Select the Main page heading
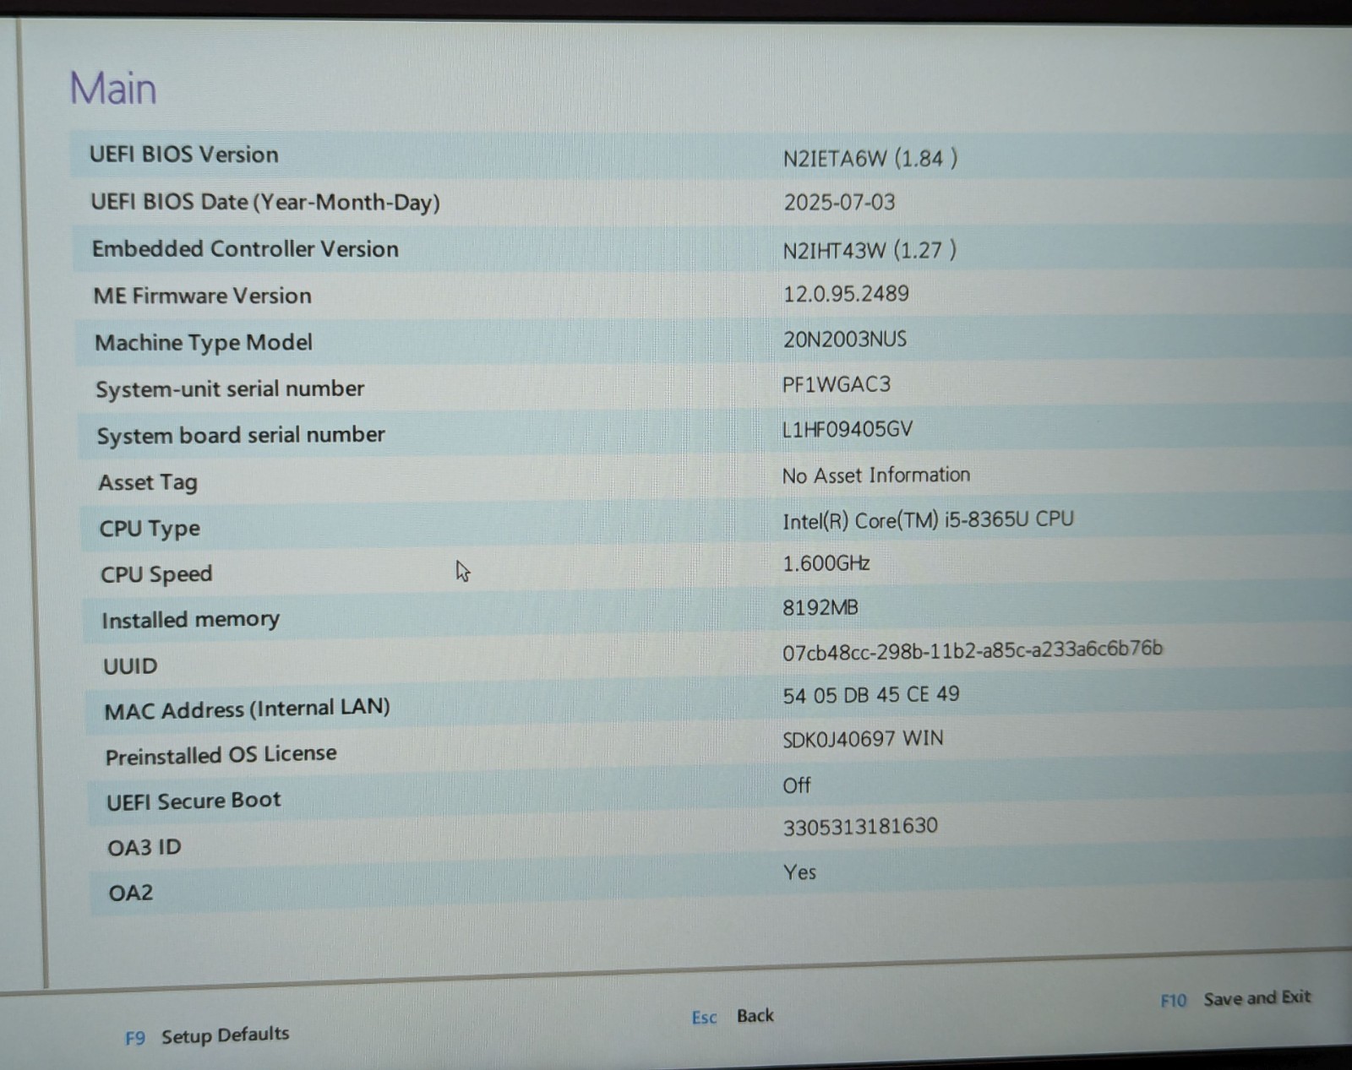The width and height of the screenshot is (1352, 1070). (x=113, y=88)
